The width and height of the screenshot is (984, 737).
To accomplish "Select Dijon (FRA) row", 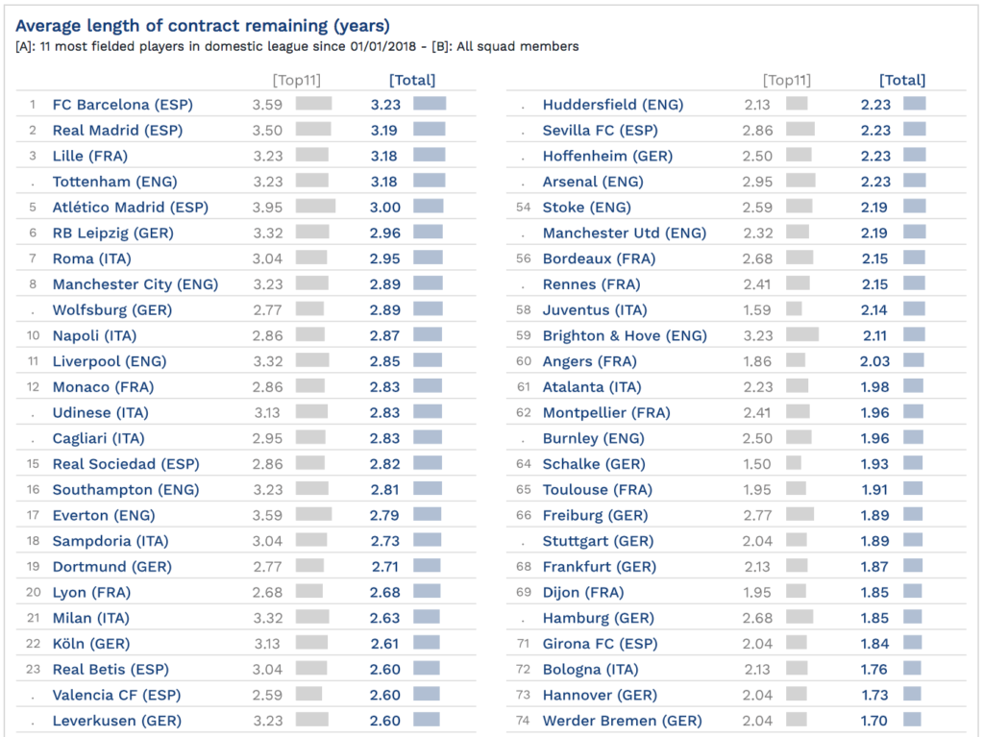I will click(x=583, y=593).
